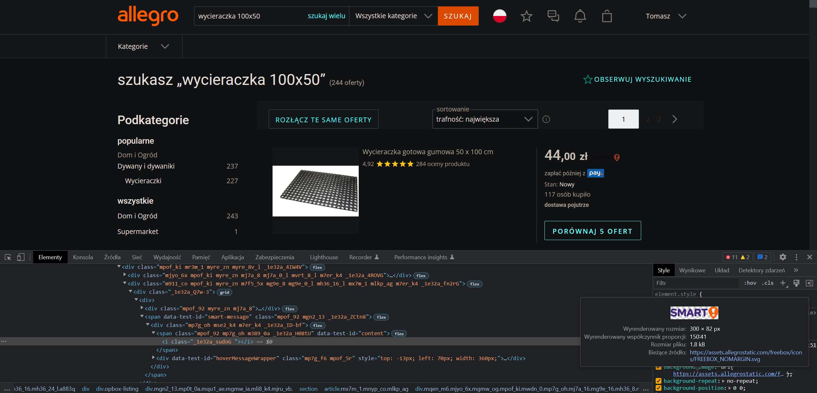Open the Wszystkie kategorie dropdown
The height and width of the screenshot is (393, 817).
click(393, 16)
